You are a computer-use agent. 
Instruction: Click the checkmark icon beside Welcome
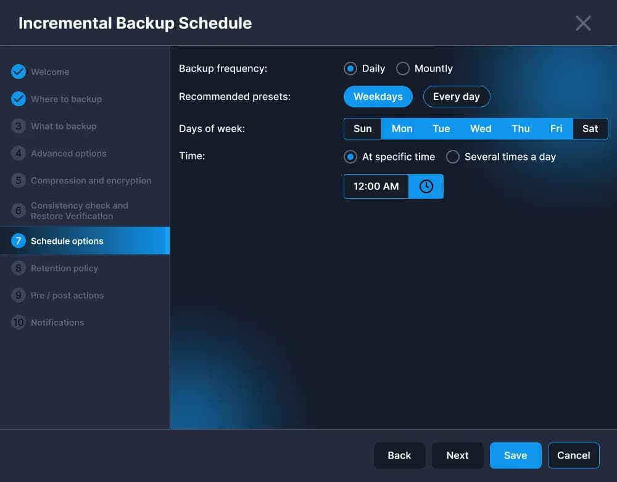click(x=18, y=72)
